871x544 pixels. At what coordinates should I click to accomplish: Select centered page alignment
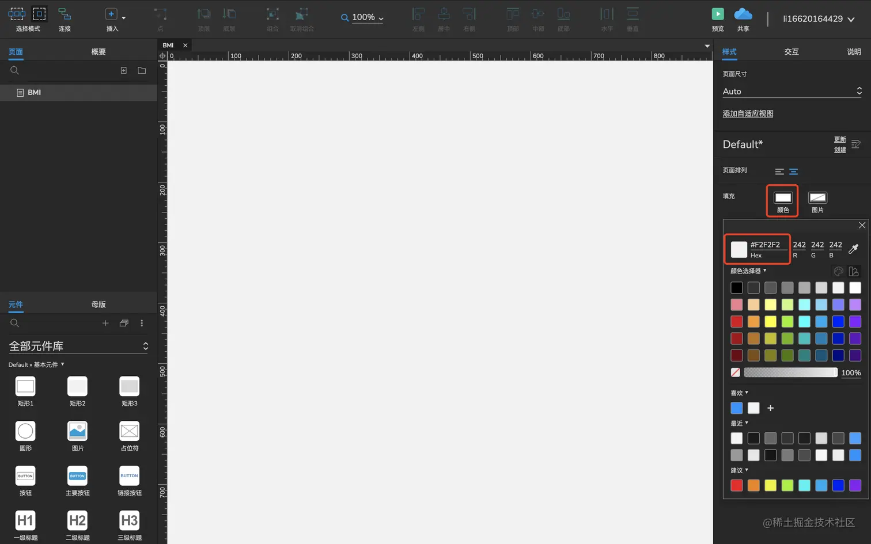point(793,172)
